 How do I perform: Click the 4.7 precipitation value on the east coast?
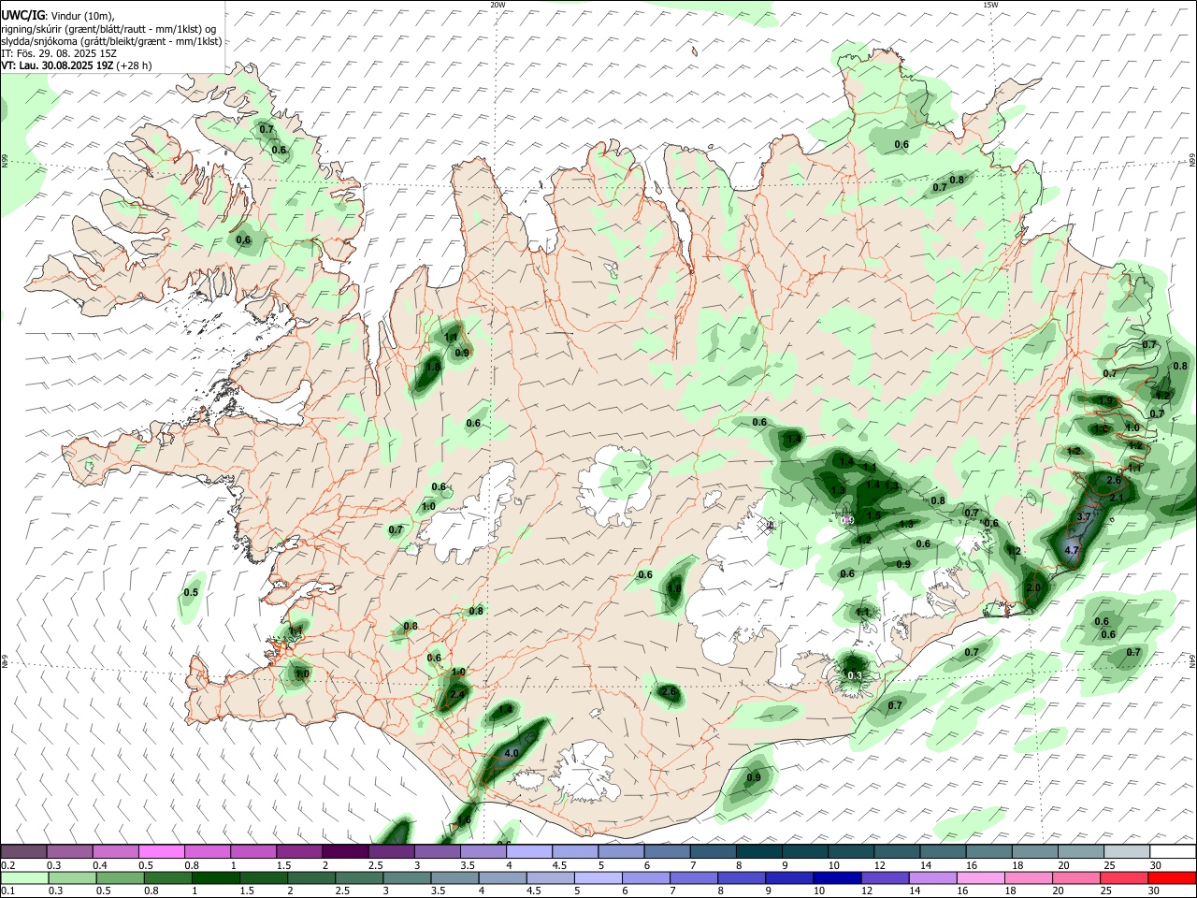tap(1073, 552)
